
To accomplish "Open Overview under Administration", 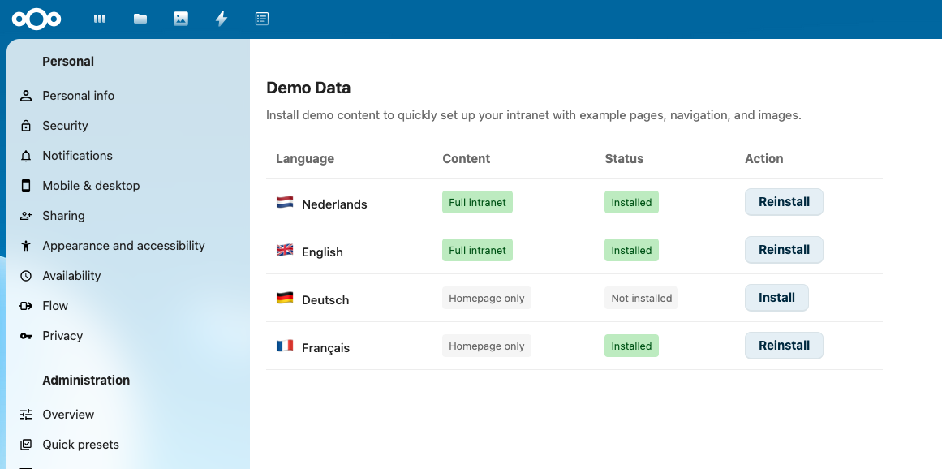I will point(68,414).
